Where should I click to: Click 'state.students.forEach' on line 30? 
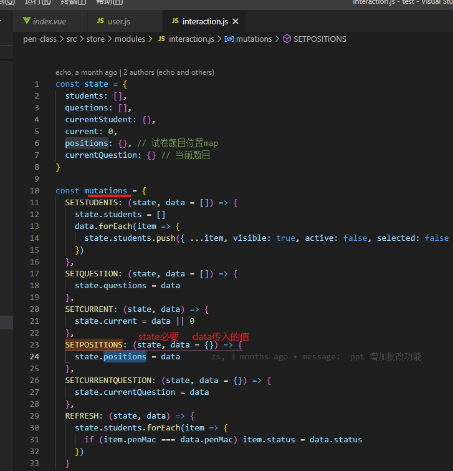click(127, 428)
